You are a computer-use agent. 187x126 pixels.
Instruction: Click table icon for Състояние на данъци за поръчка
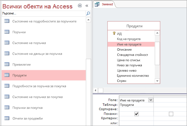tap(7, 53)
